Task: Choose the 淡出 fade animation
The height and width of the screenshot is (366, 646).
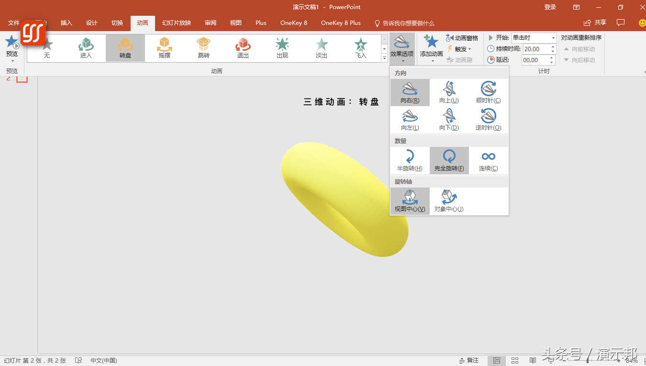Action: click(322, 48)
